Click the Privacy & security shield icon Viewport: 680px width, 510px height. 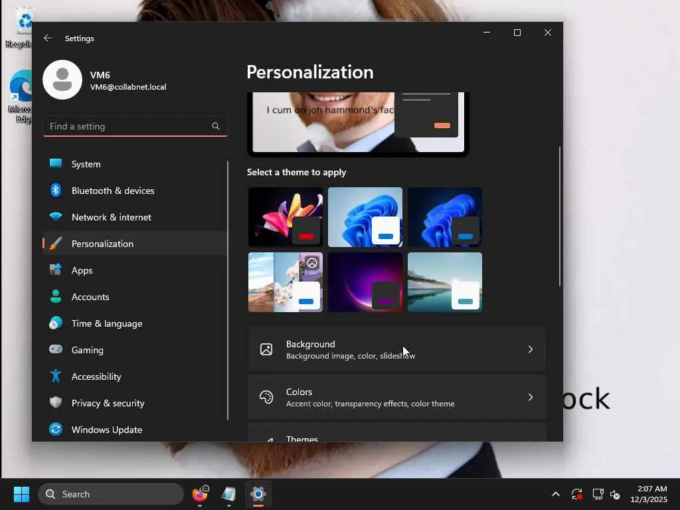(56, 403)
